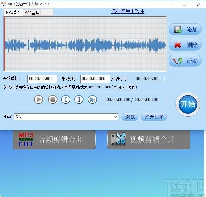Click the 删除 (Delete) button

click(x=185, y=45)
